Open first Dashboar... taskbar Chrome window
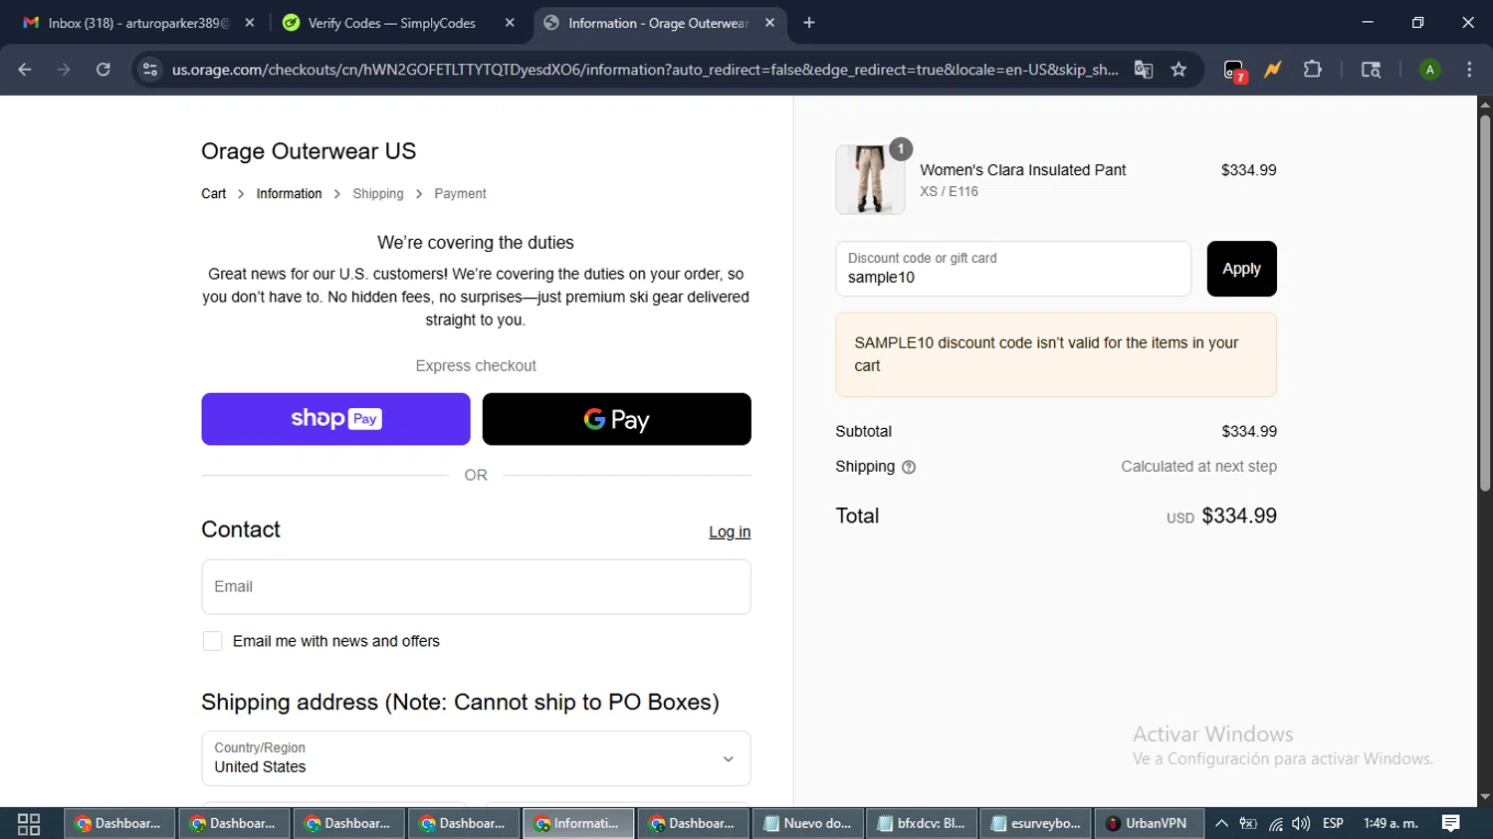Viewport: 1493px width, 839px height. [x=119, y=824]
